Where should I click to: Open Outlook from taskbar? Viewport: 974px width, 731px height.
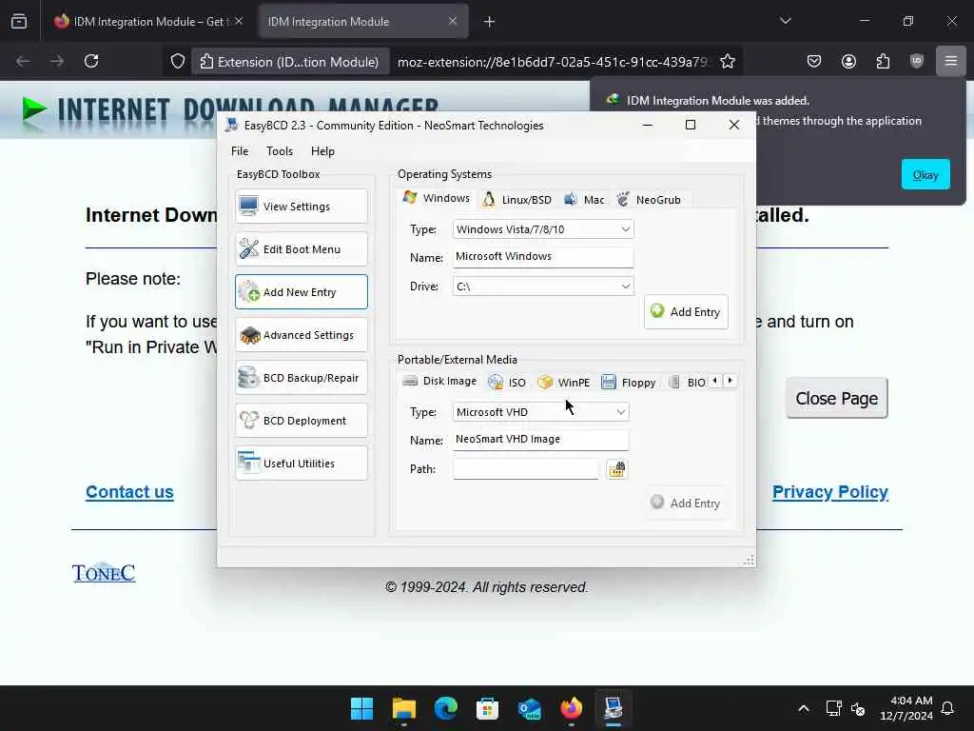(529, 708)
